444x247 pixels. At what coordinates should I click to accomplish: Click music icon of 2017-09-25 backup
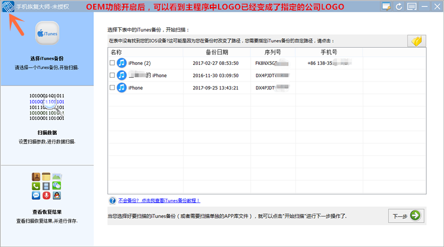click(122, 88)
